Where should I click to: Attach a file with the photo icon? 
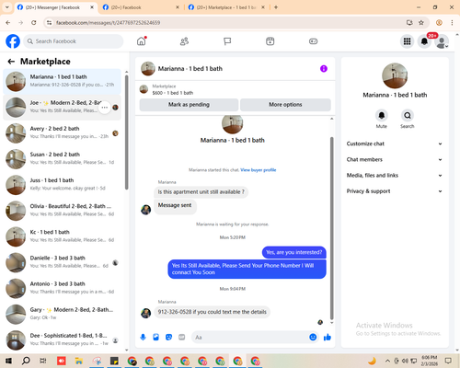pyautogui.click(x=156, y=338)
